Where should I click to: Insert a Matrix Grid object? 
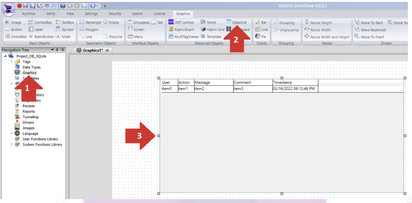[212, 30]
